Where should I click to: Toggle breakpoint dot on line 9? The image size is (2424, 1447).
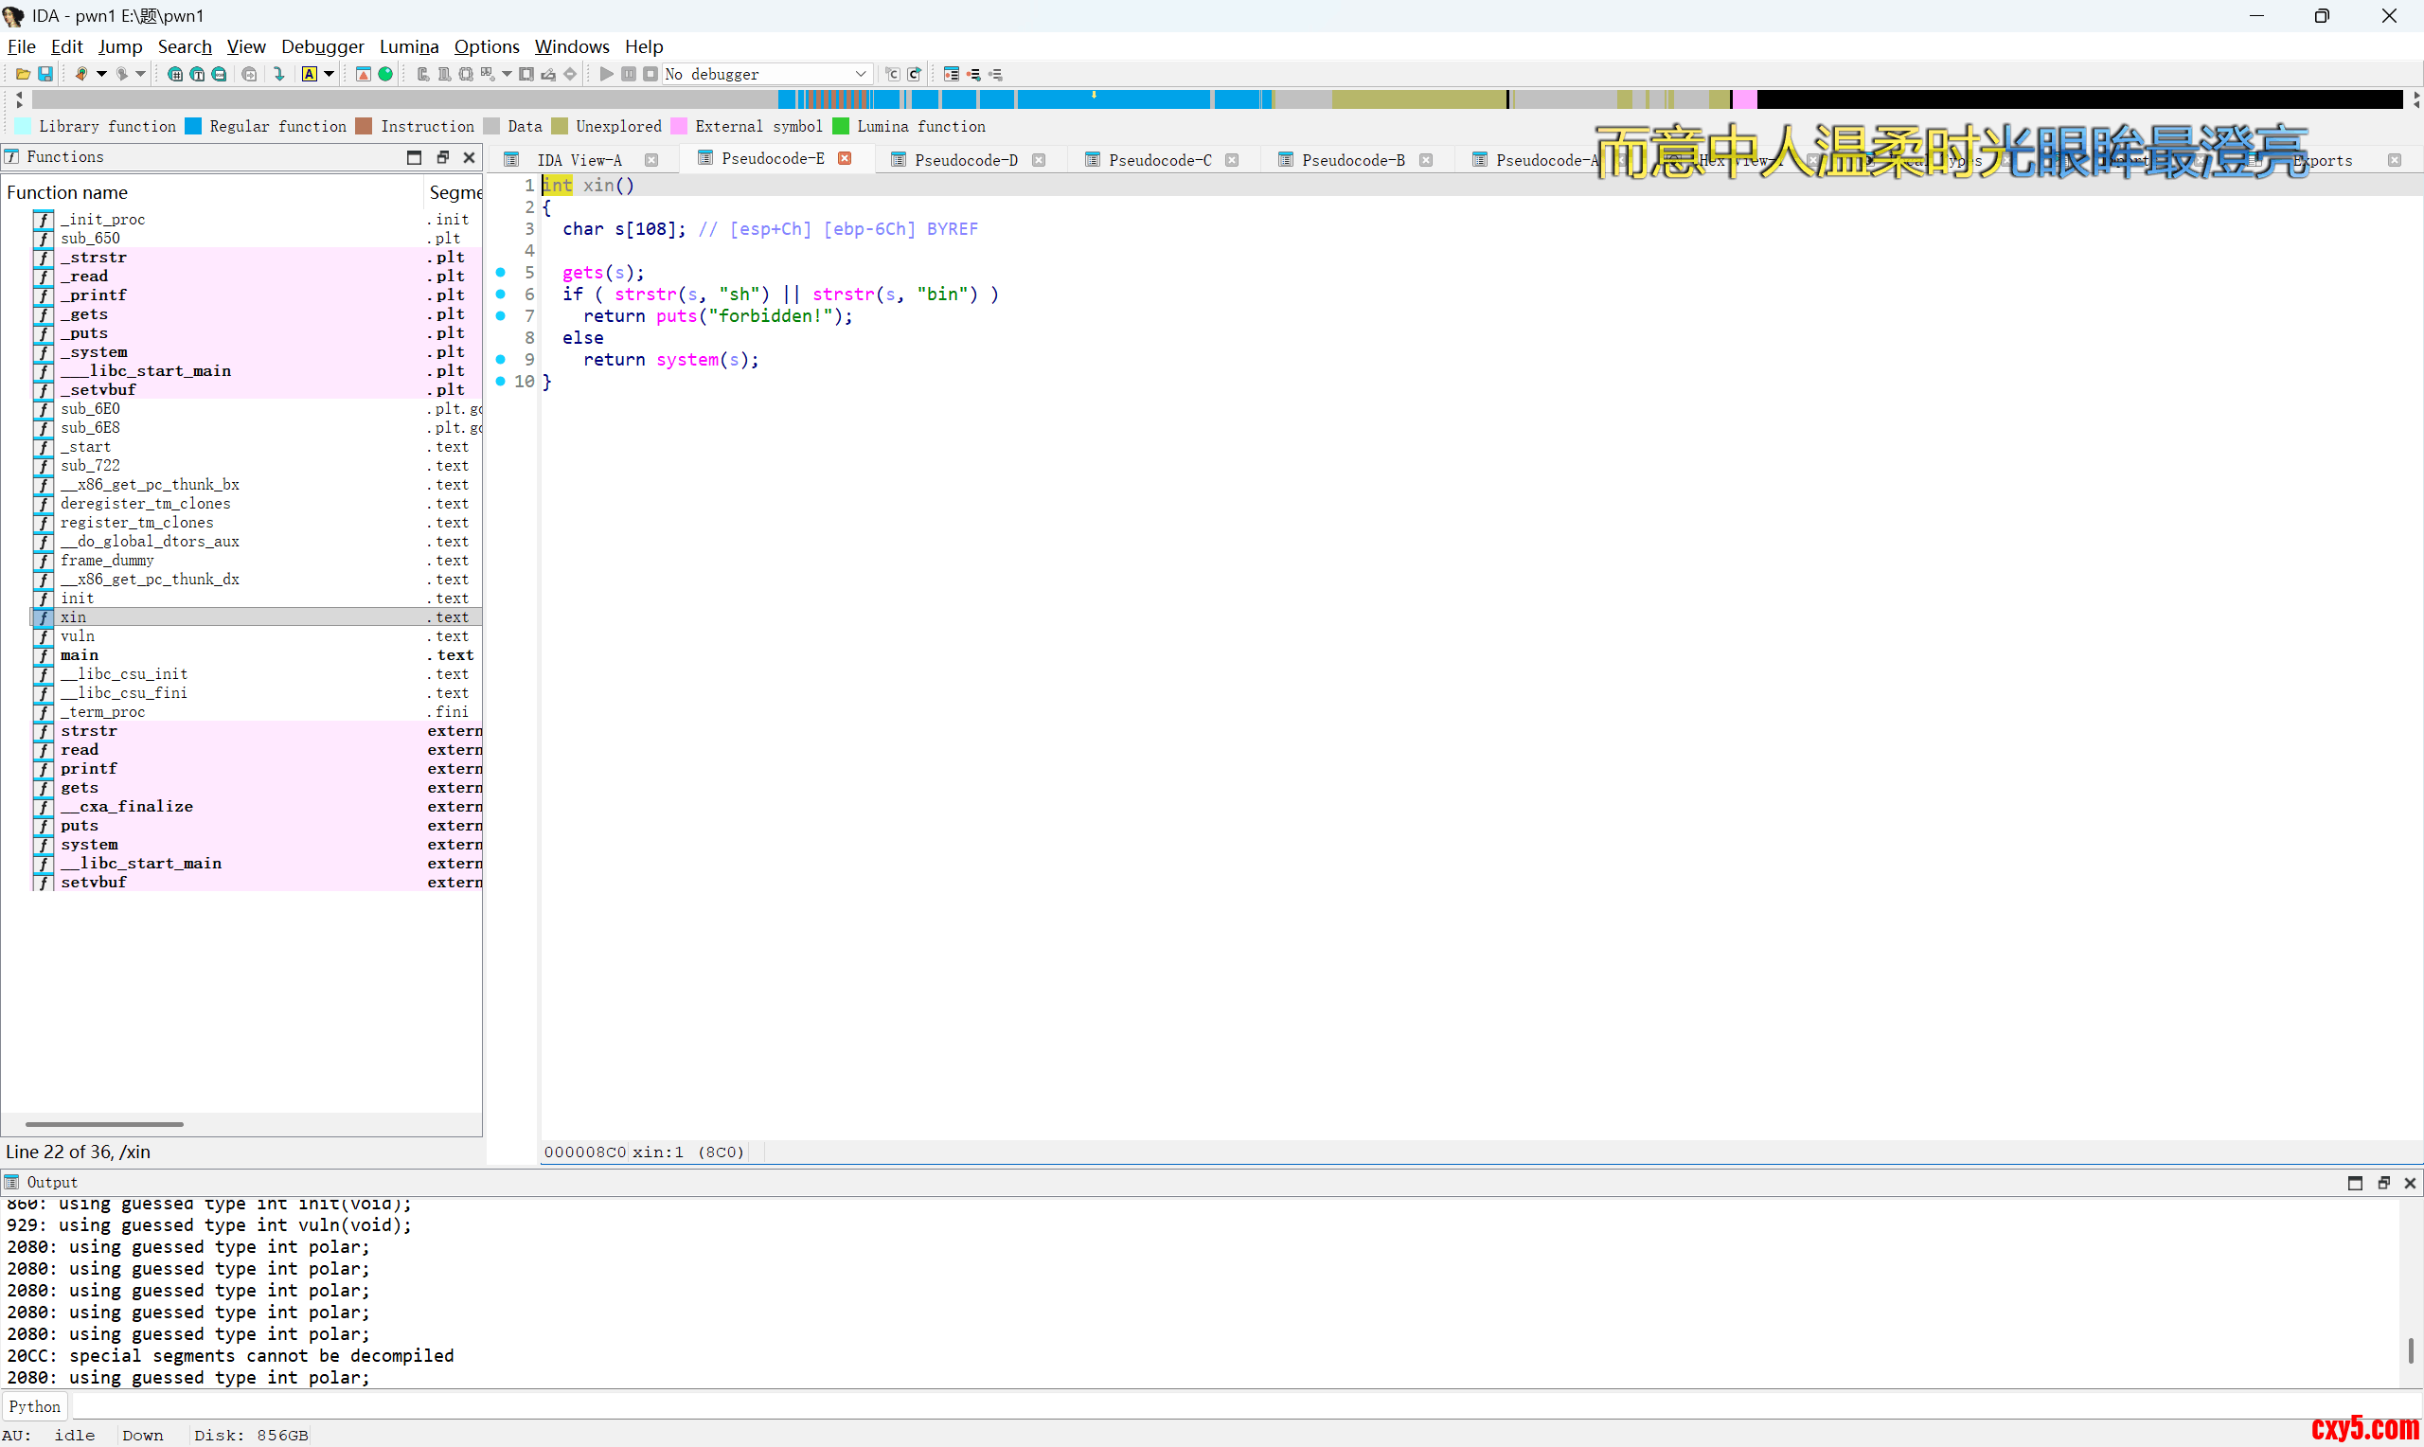tap(501, 360)
